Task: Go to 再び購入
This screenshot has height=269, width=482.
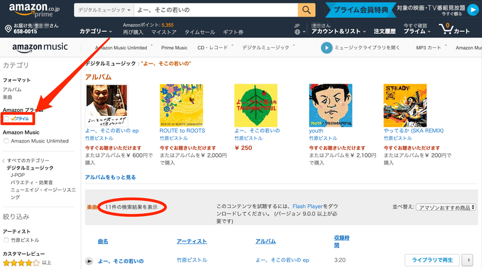Action: point(133,32)
